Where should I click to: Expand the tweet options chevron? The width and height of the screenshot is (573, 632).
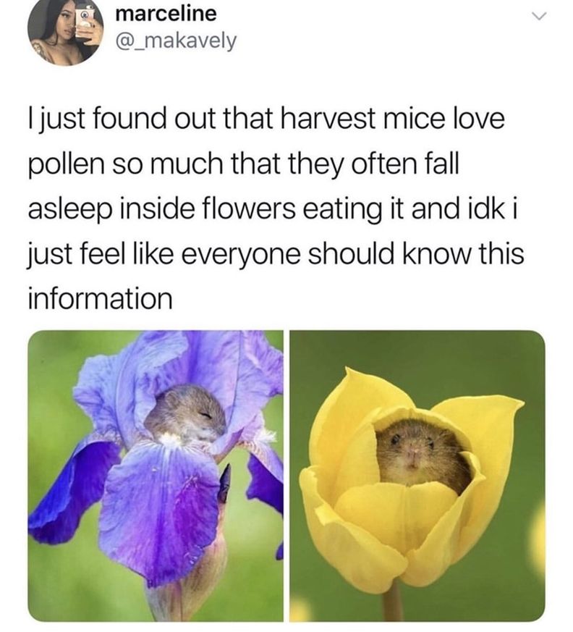tap(538, 17)
